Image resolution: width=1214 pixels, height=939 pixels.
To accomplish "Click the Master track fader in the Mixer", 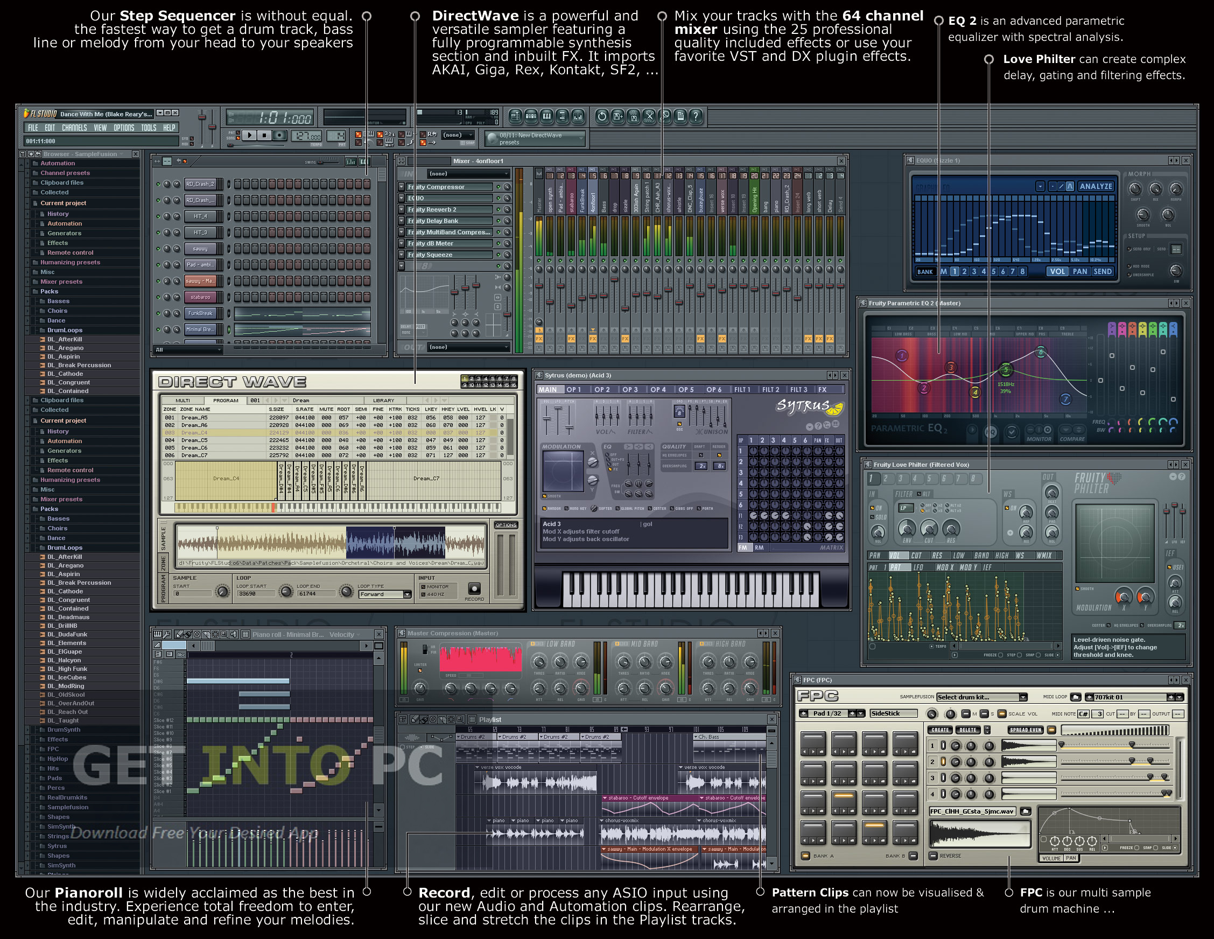I will (x=539, y=286).
